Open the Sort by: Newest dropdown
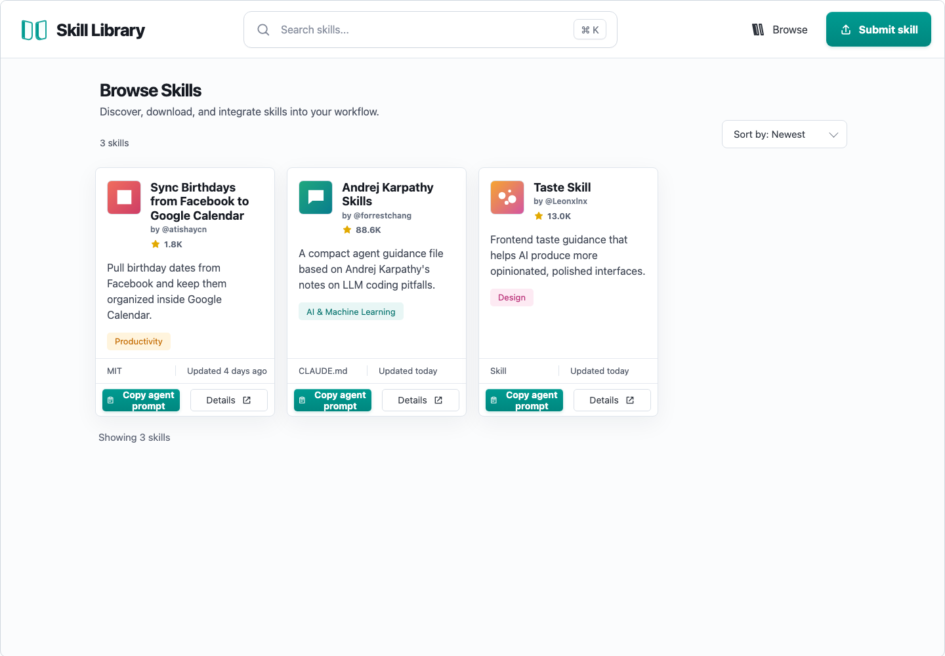 click(784, 134)
